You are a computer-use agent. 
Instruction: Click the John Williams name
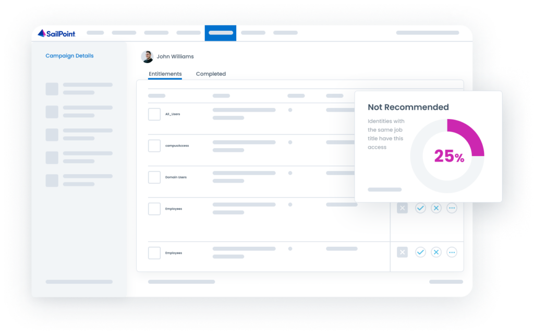tap(175, 56)
